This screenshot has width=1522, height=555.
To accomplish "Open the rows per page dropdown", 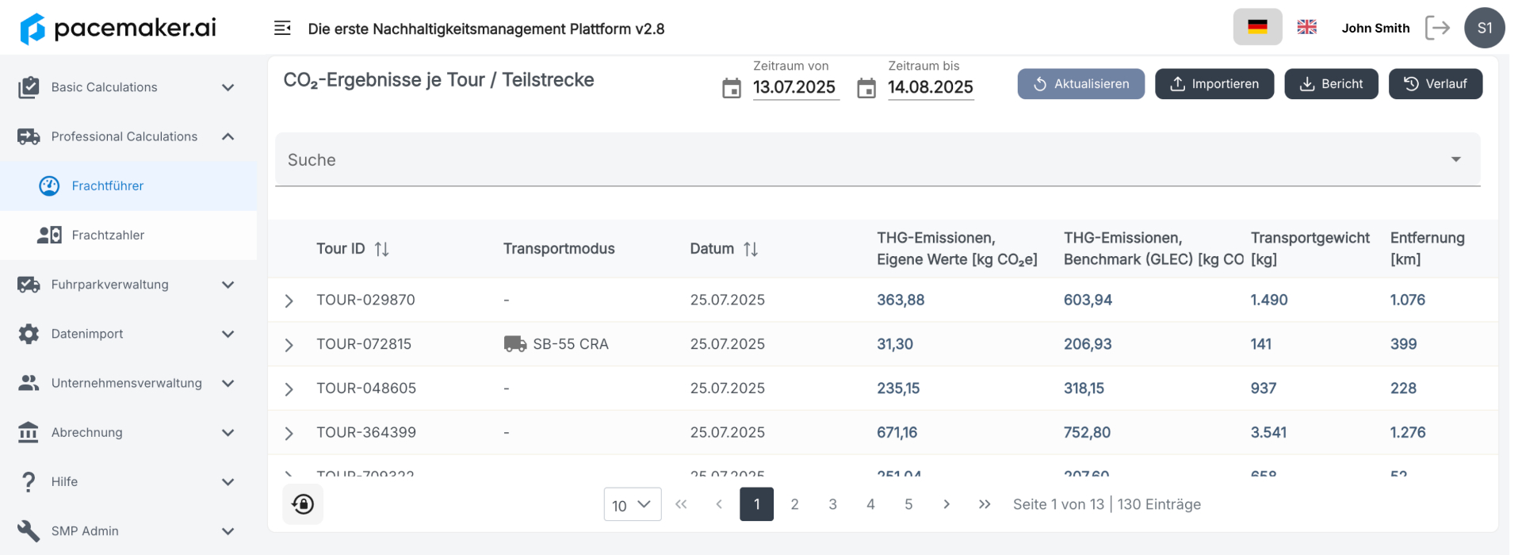I will pyautogui.click(x=632, y=504).
